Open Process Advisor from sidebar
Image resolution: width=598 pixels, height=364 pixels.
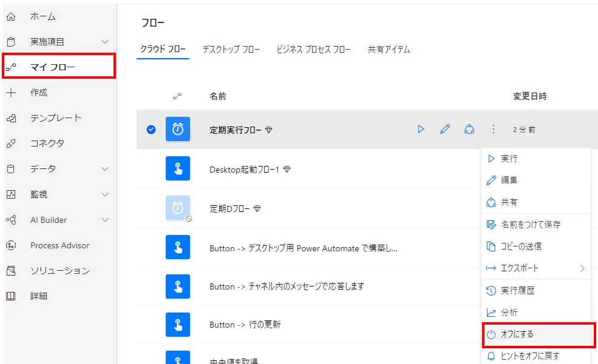[x=59, y=245]
